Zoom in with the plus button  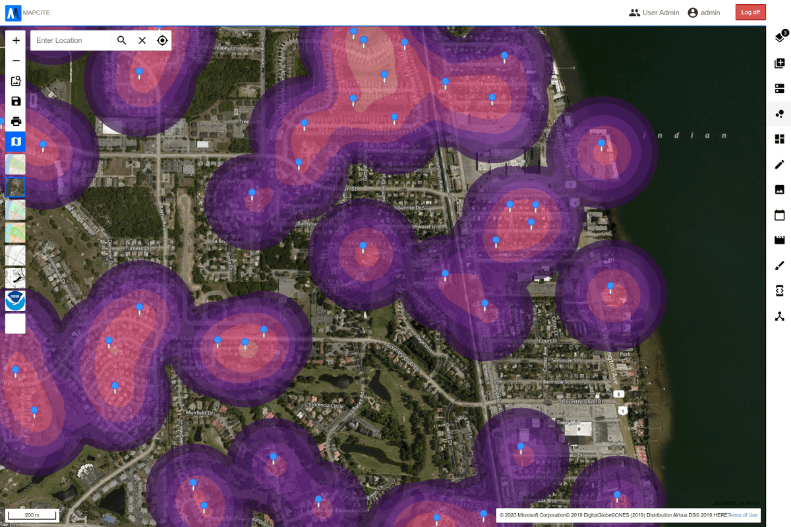click(x=16, y=40)
